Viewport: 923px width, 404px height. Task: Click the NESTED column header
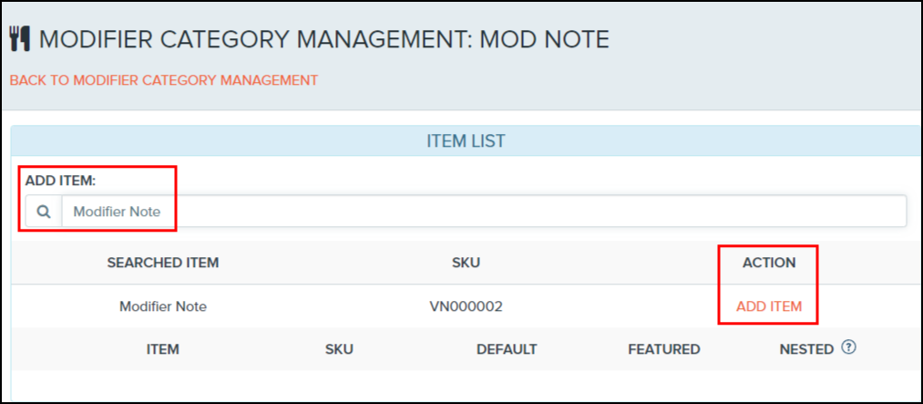[x=806, y=349]
